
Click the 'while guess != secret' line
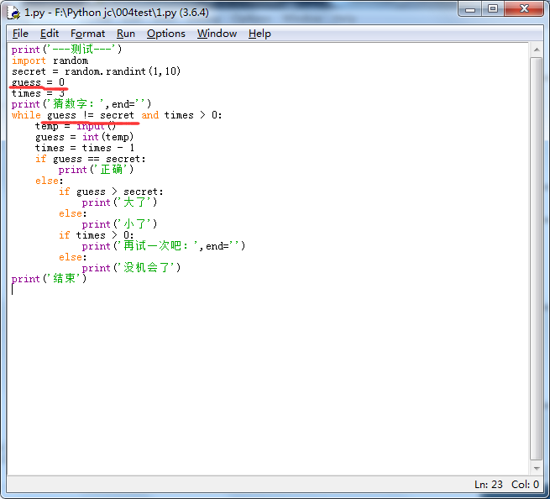point(118,115)
